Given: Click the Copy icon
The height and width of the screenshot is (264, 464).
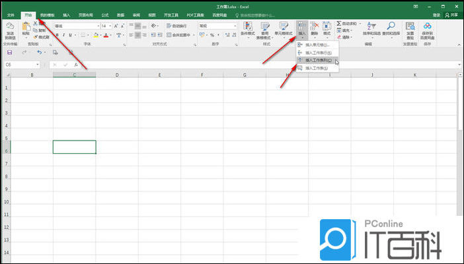Looking at the screenshot, I should pos(36,30).
